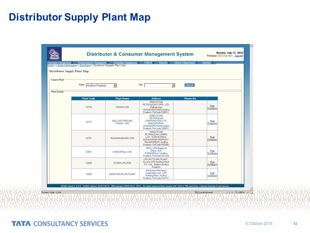Click the Distributor Supply Plant Map page heading
This screenshot has width=310, height=233.
[69, 71]
